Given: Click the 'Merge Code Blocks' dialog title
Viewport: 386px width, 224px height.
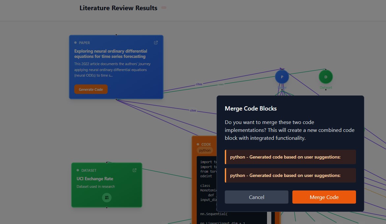Looking at the screenshot, I should tap(251, 109).
